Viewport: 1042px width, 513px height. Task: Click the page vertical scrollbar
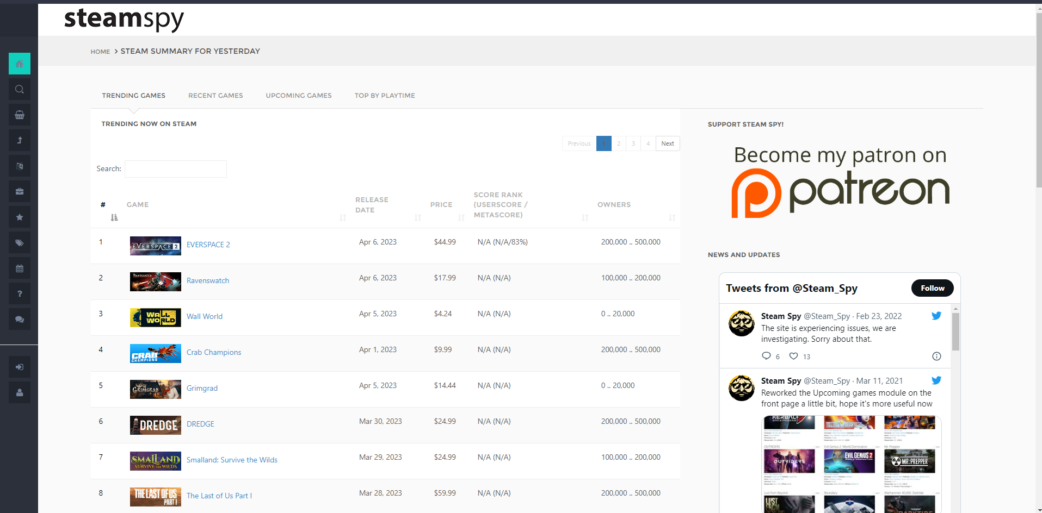point(1039,101)
